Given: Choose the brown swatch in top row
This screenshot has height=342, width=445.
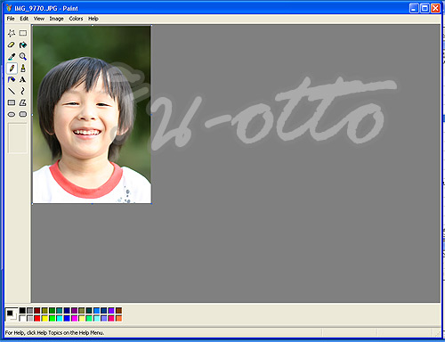Looking at the screenshot, I should coord(118,311).
